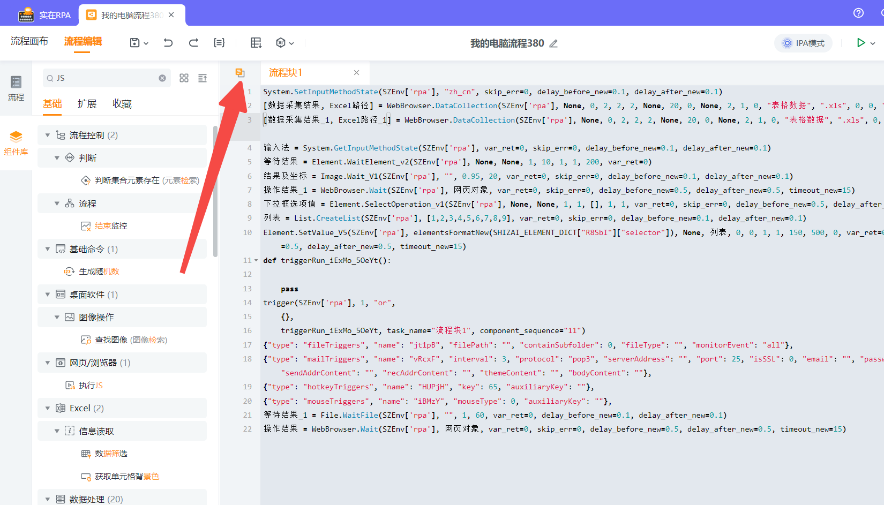The image size is (884, 505).
Task: Click the redo arrow in toolbar
Action: [x=193, y=43]
